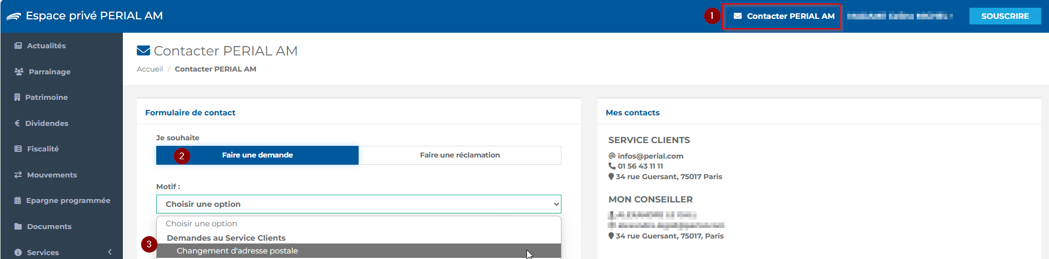The image size is (1049, 259).
Task: Click Contacter PERIAL AM in the top bar
Action: [x=784, y=16]
